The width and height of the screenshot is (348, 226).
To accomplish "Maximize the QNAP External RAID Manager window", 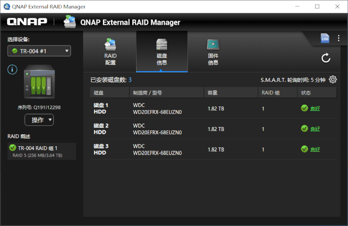I will tap(317, 6).
